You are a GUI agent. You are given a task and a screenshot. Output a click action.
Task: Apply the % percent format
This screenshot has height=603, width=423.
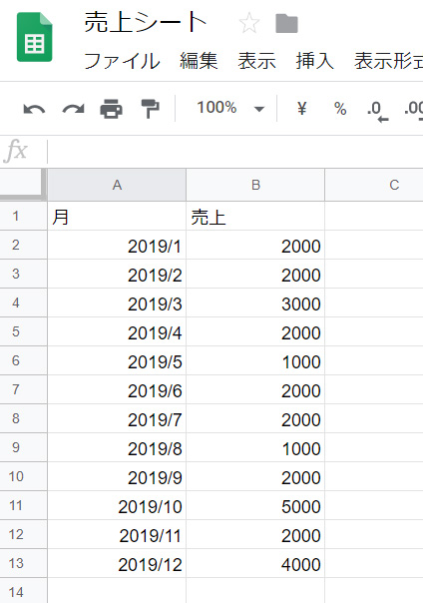click(340, 109)
